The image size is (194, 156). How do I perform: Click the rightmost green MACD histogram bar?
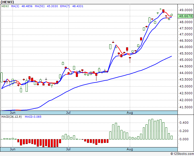[172, 137]
